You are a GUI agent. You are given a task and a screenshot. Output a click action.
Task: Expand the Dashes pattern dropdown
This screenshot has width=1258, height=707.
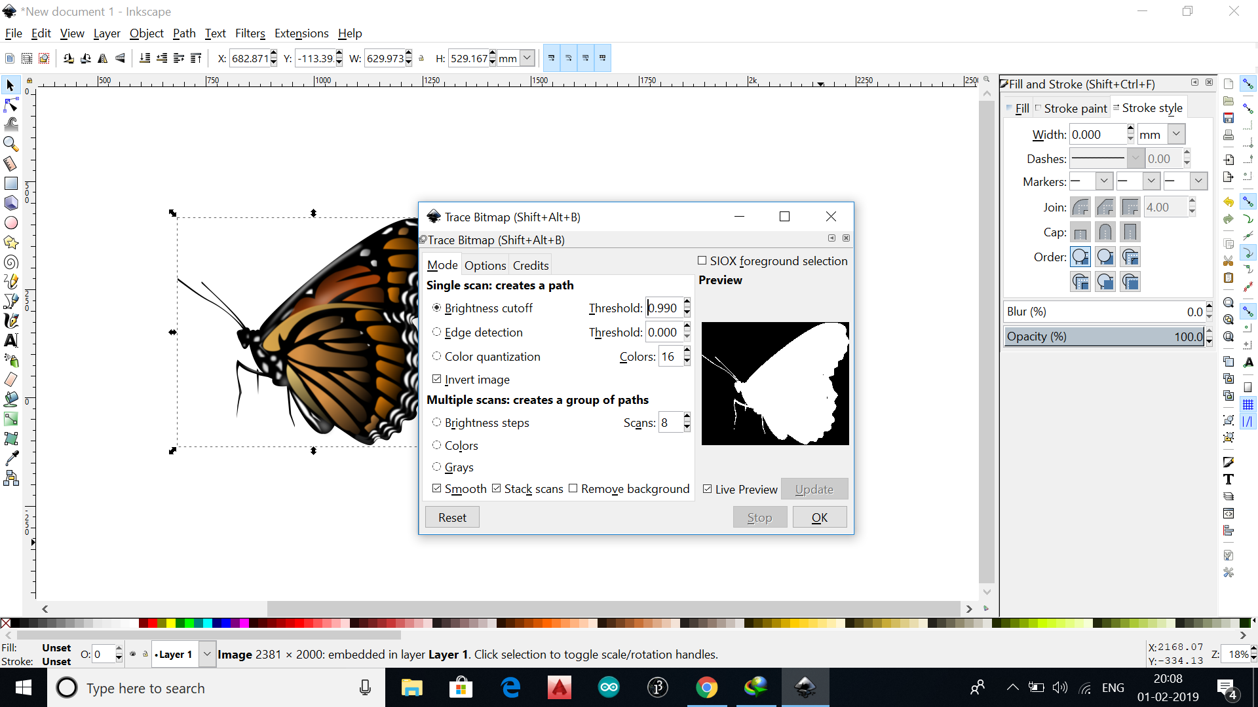pyautogui.click(x=1135, y=158)
